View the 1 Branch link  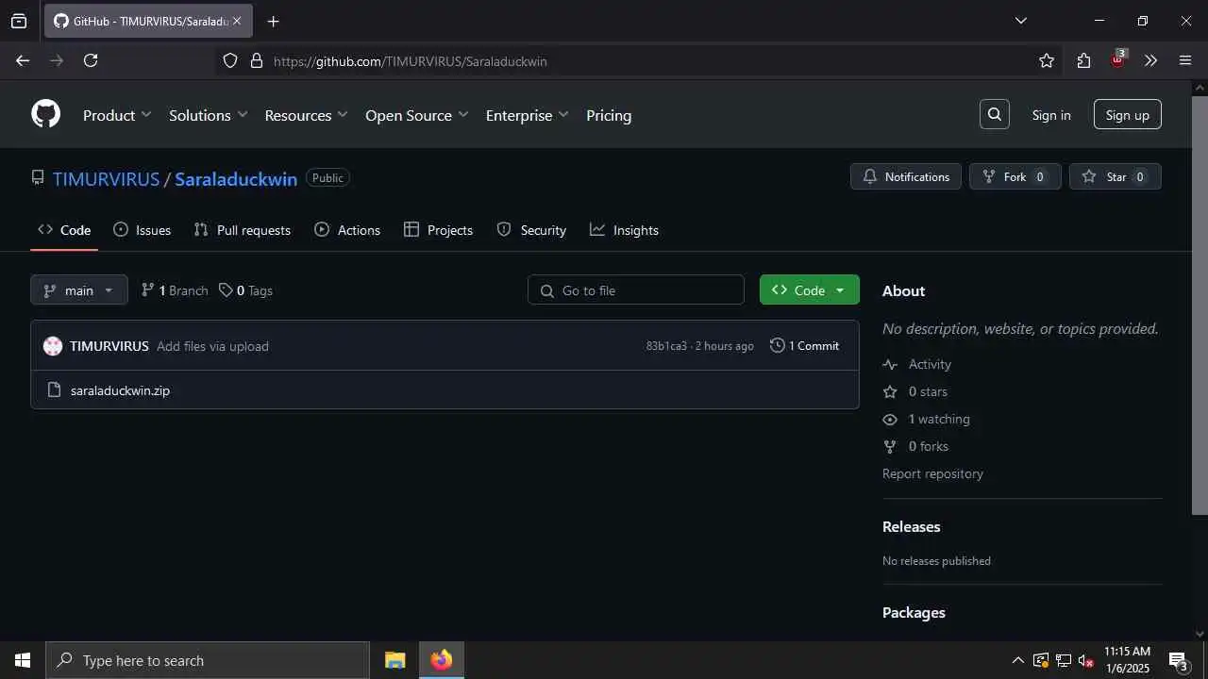click(x=175, y=290)
